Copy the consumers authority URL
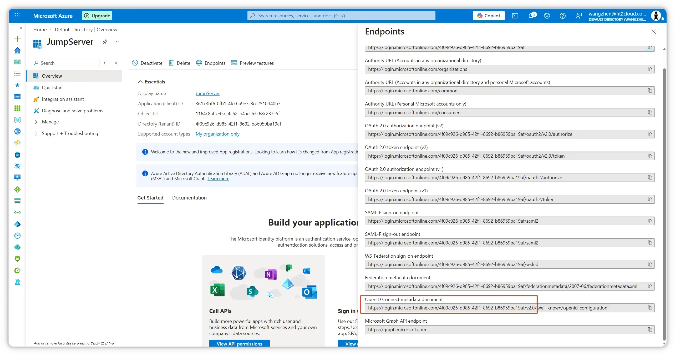 [650, 112]
